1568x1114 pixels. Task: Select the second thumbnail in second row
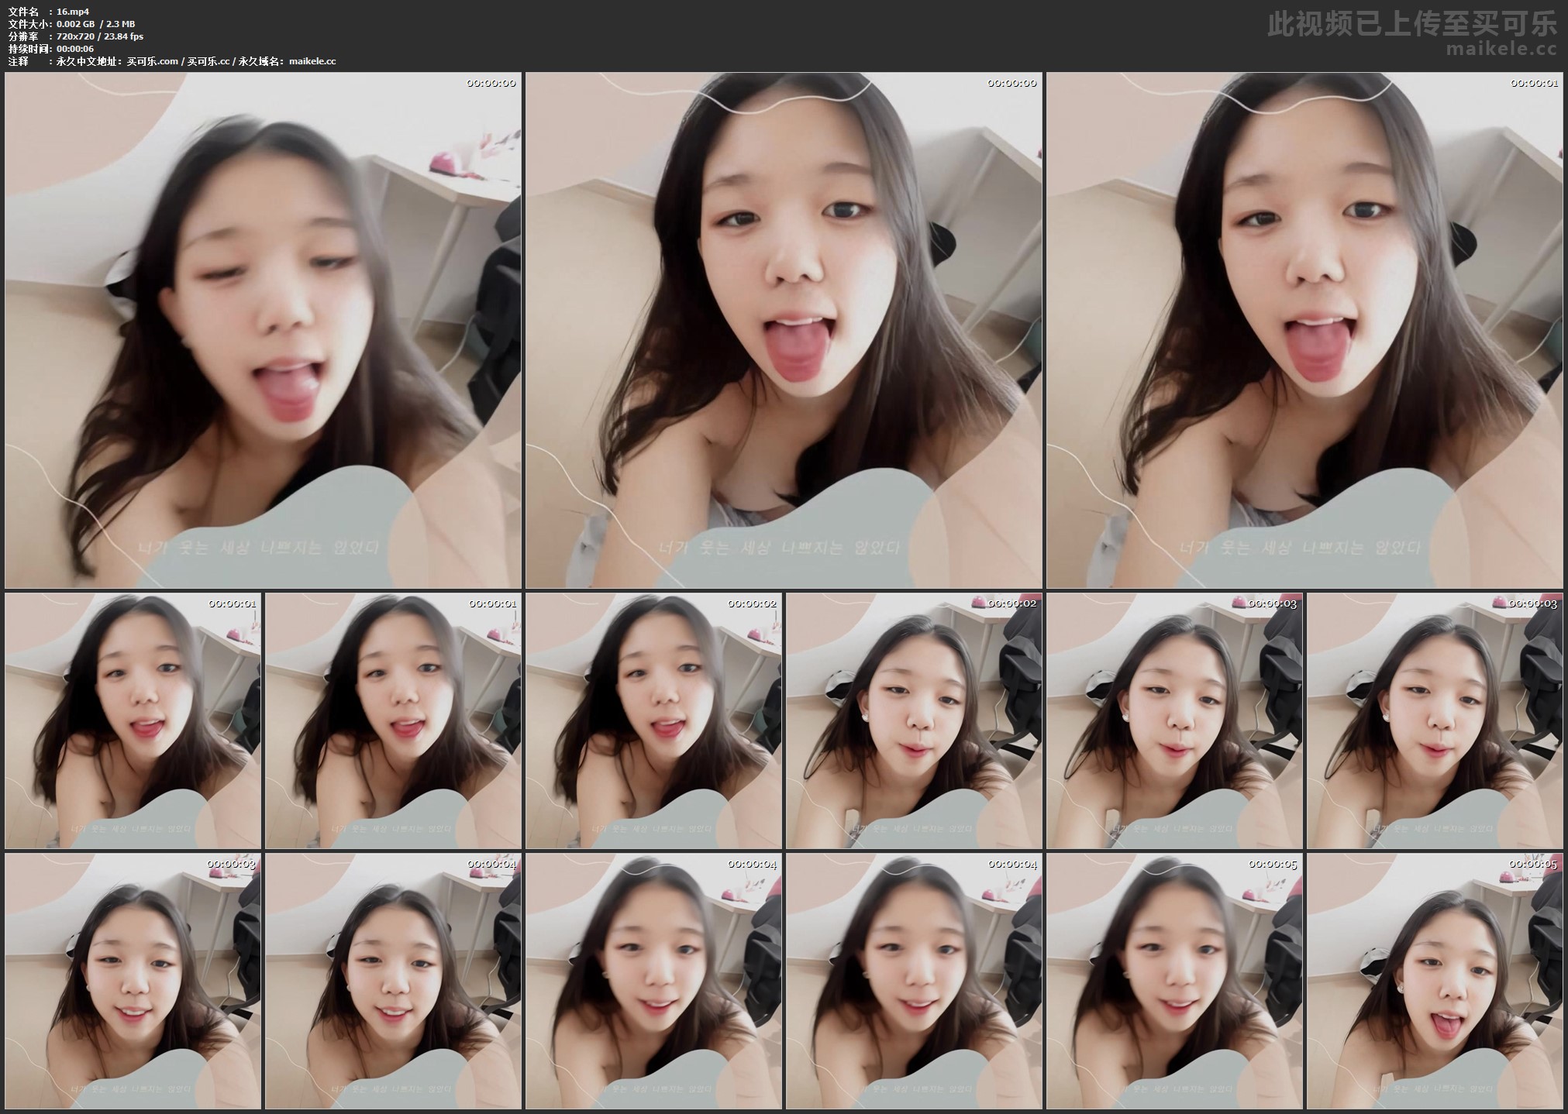click(x=393, y=721)
